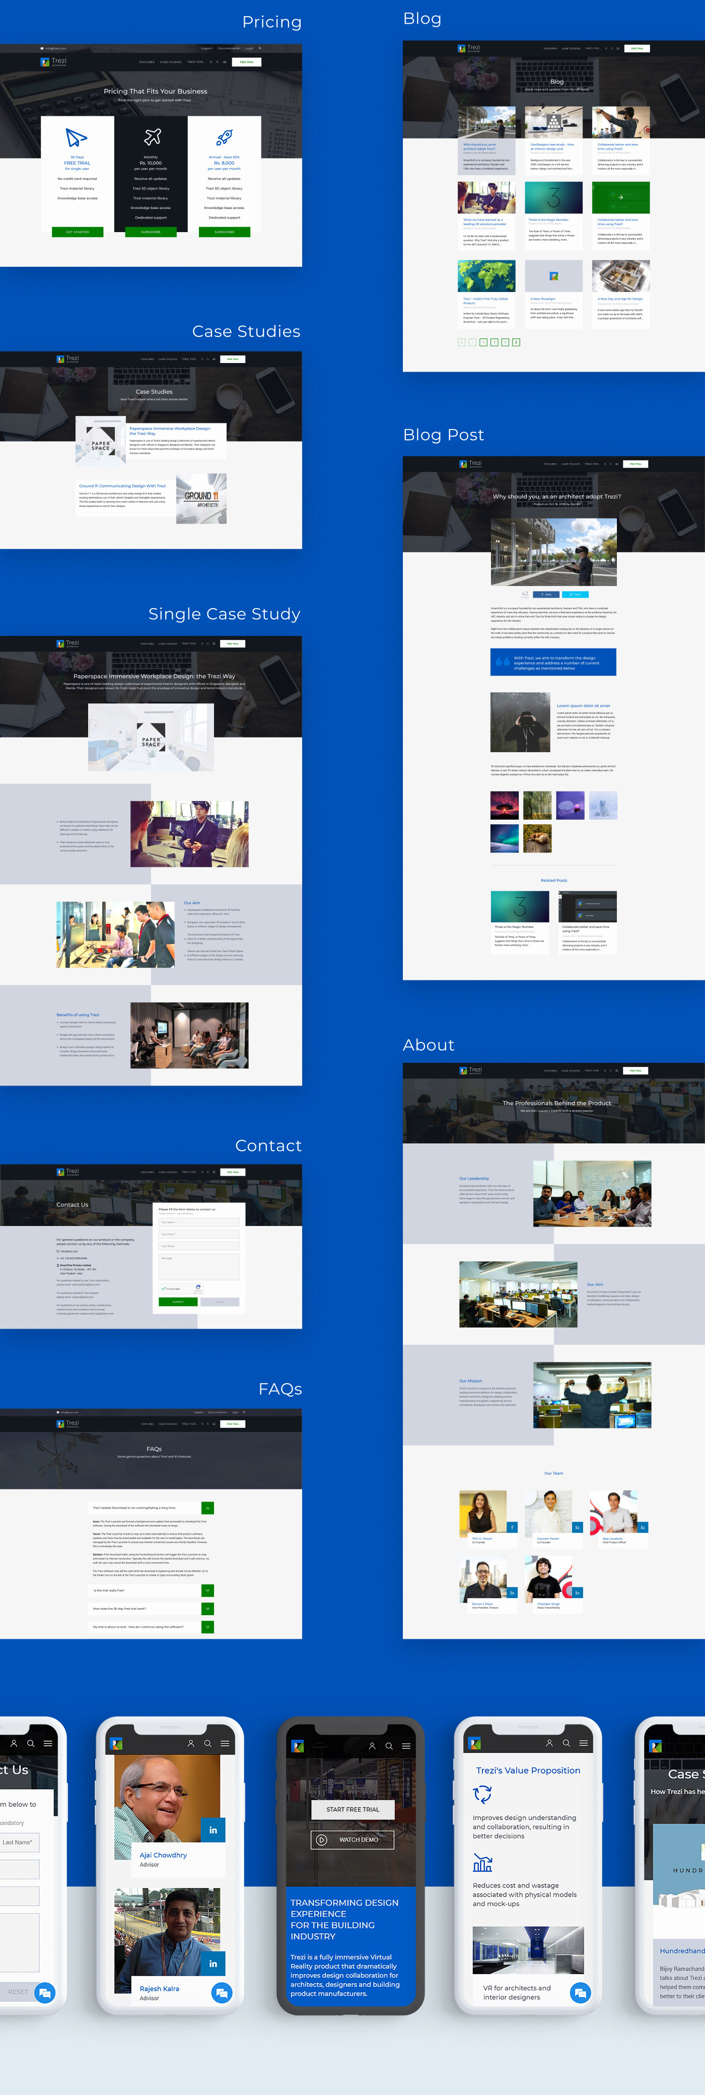Collapse the first expanded FAQ question
Image resolution: width=705 pixels, height=2095 pixels.
pyautogui.click(x=207, y=1508)
